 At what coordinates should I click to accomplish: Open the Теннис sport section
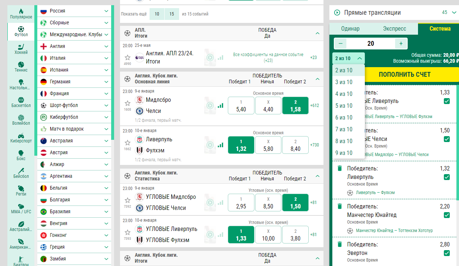[x=21, y=66]
